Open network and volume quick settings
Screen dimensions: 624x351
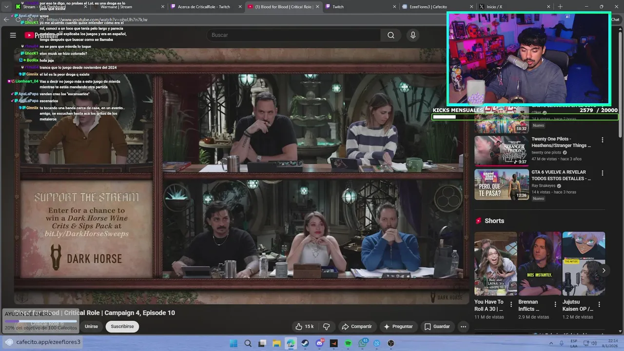590,343
